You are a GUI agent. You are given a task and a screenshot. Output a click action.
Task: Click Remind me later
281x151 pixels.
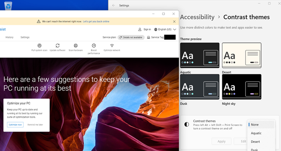[x=35, y=125]
